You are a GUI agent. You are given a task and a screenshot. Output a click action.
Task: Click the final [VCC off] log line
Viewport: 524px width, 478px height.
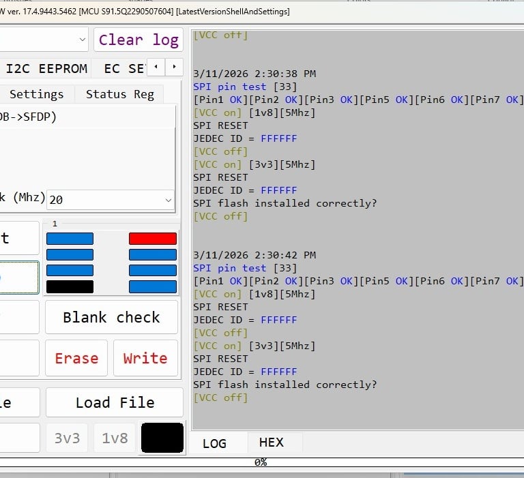click(x=220, y=398)
